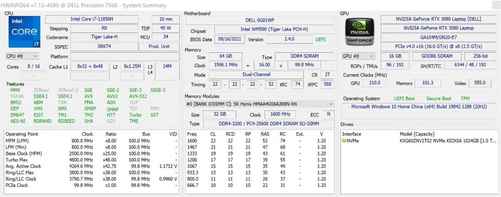
Task: Click the memory Size 64 GB field
Action: coord(225,56)
